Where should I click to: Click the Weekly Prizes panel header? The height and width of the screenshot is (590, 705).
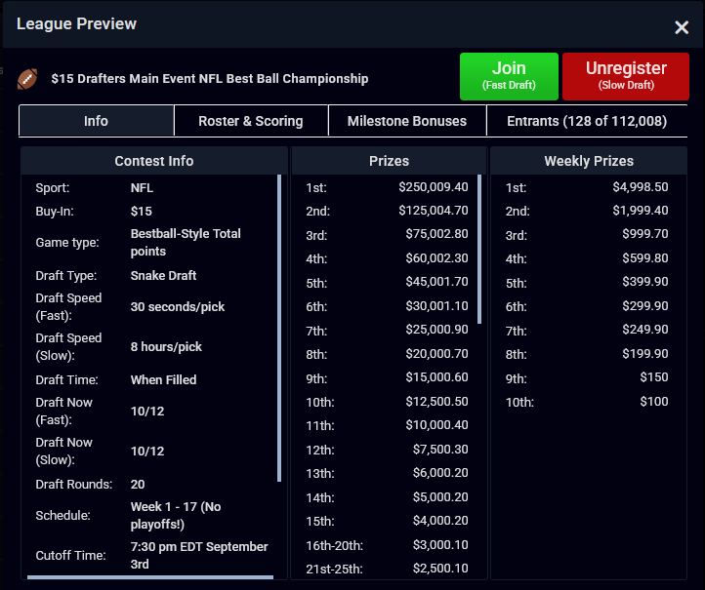[x=589, y=161]
